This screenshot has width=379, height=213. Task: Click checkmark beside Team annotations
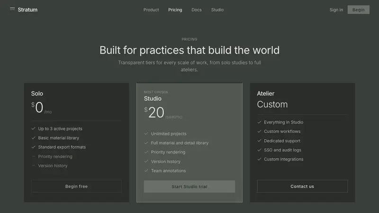click(x=146, y=170)
